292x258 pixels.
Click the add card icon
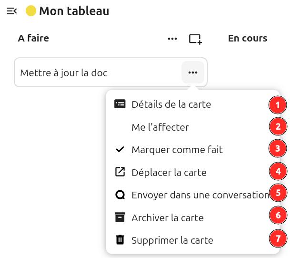[195, 39]
